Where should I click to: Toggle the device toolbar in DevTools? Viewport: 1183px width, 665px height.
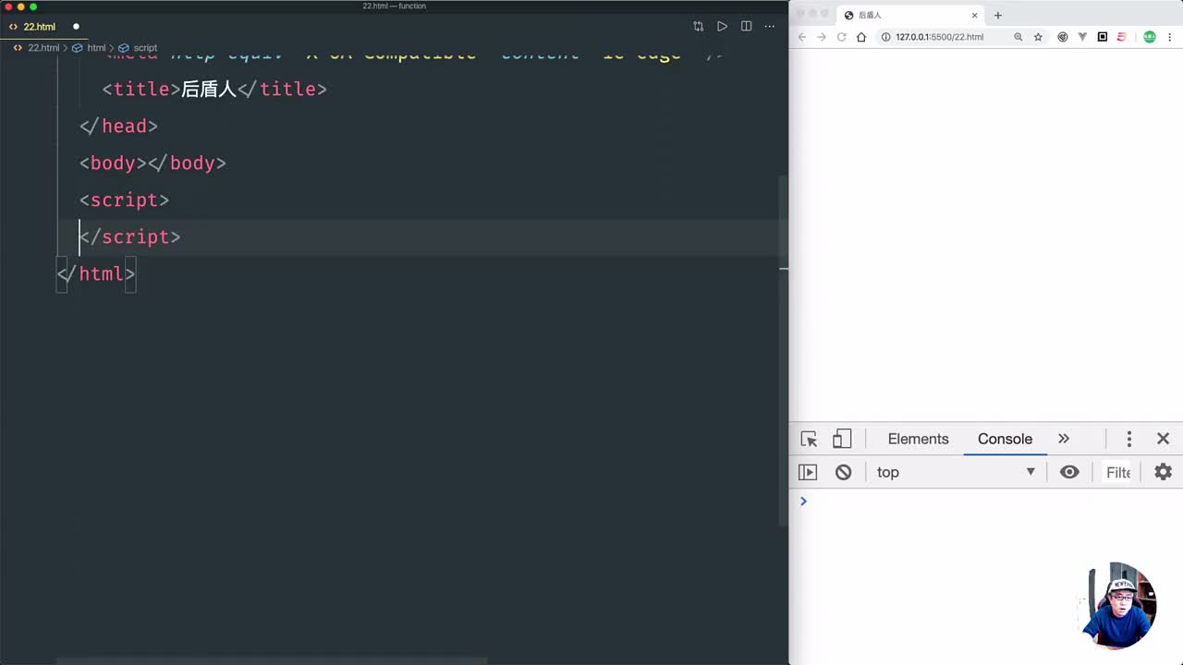[842, 439]
